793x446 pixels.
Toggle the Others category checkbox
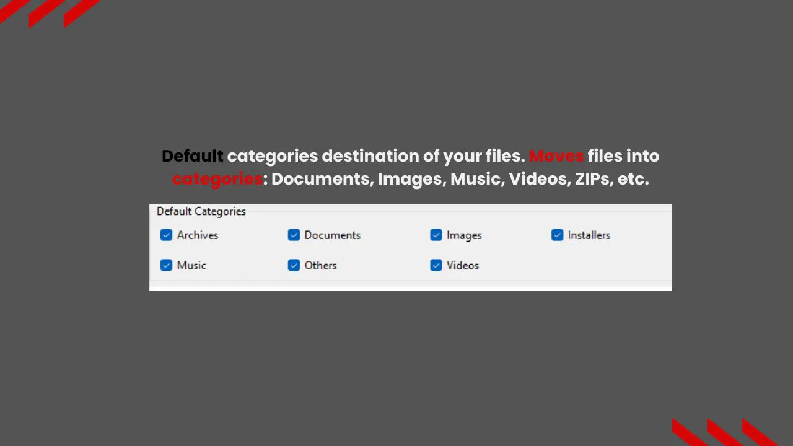tap(294, 265)
